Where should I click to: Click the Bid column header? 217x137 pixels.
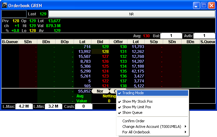(100, 42)
